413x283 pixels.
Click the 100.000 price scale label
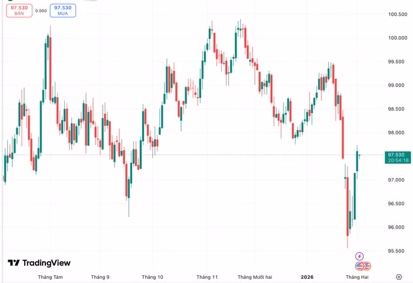tap(398, 38)
